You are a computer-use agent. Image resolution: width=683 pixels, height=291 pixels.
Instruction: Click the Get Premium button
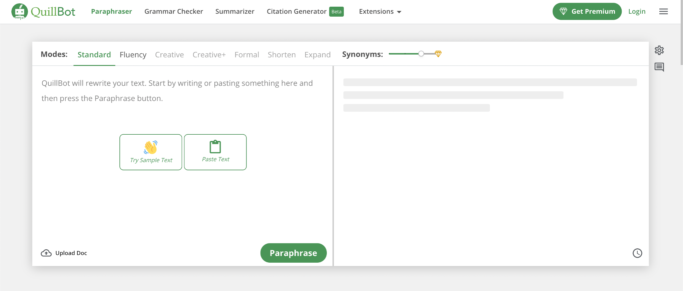click(587, 11)
